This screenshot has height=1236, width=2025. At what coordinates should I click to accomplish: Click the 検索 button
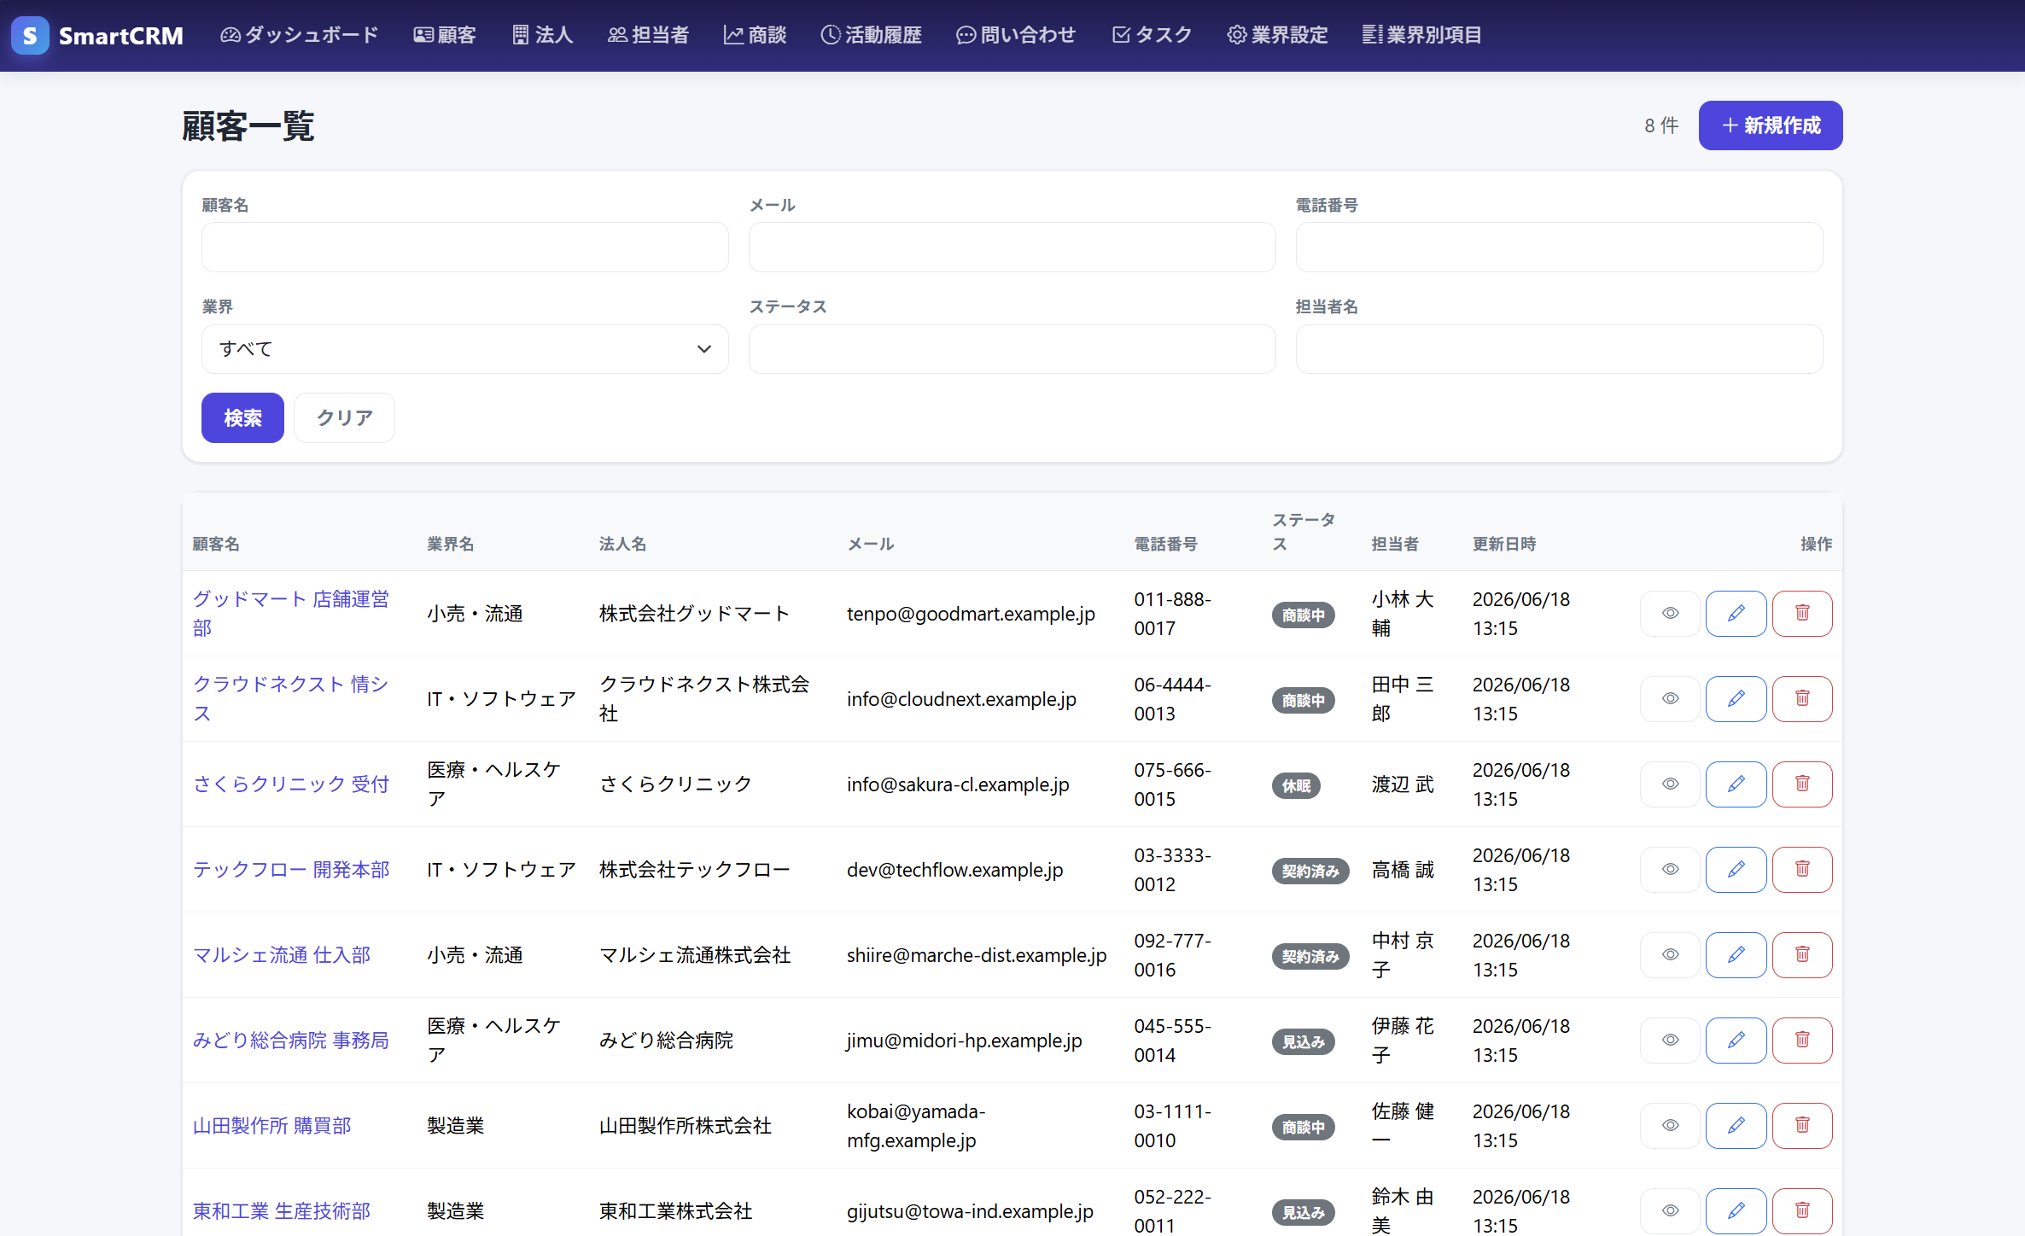coord(242,418)
